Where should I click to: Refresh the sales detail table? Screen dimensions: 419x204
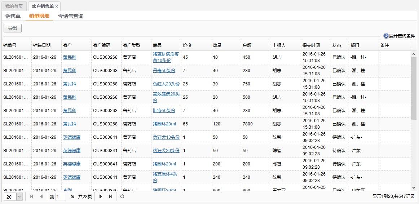tap(122, 196)
